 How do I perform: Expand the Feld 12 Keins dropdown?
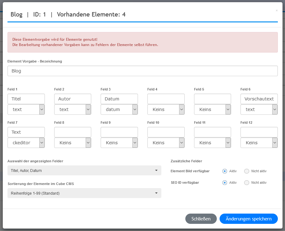[259, 143]
